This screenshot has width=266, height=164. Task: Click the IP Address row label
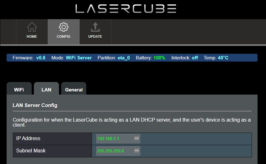(28, 139)
